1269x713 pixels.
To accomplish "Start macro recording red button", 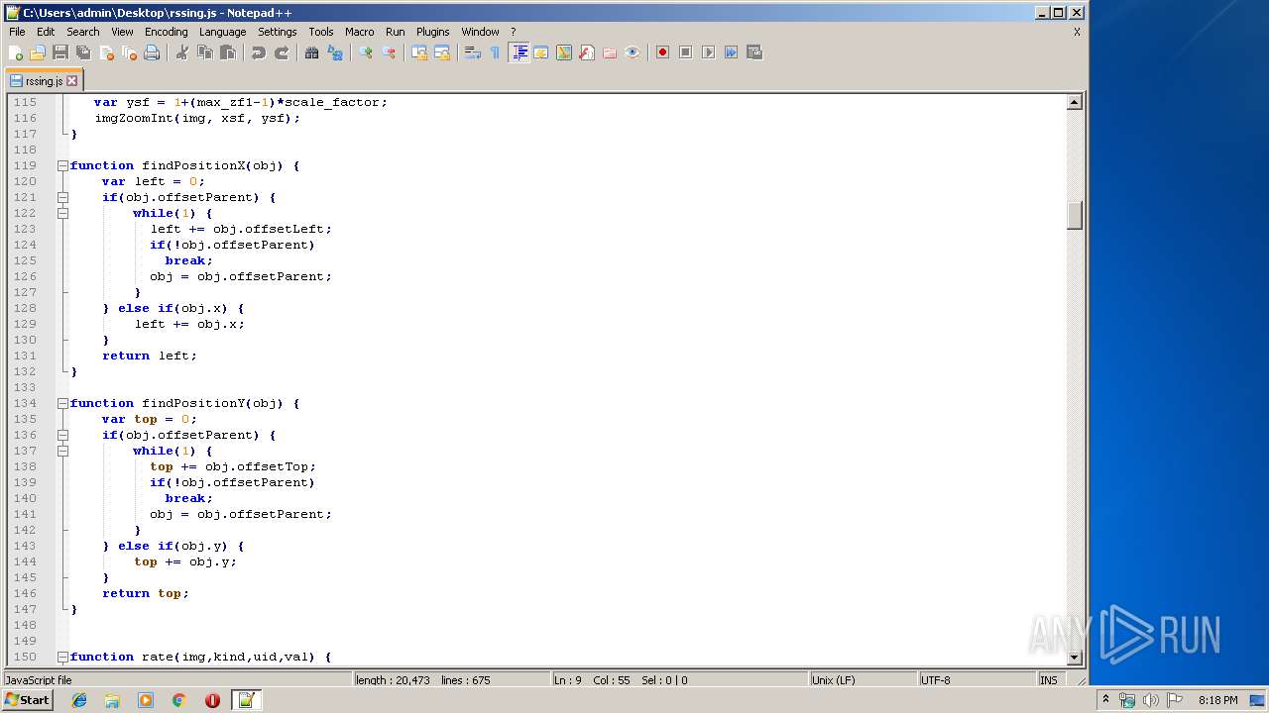I will tap(663, 52).
